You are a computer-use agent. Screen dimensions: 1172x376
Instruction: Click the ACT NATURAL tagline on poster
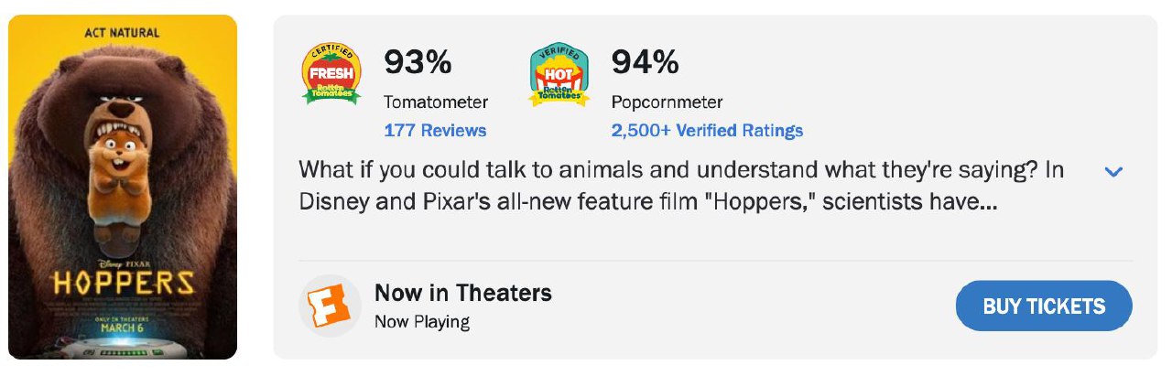[x=123, y=33]
